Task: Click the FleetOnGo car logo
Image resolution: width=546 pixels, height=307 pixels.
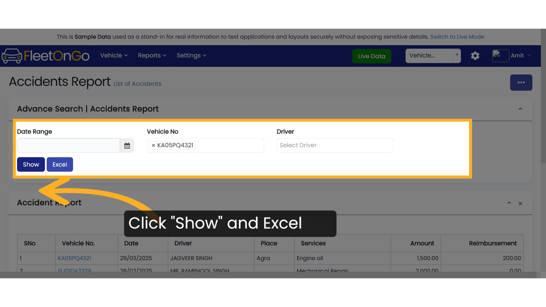Action: point(45,56)
